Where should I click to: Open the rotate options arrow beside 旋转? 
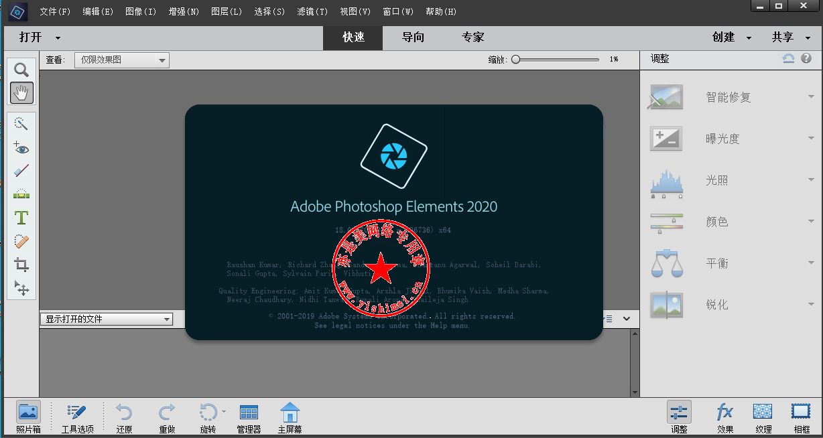click(x=224, y=412)
